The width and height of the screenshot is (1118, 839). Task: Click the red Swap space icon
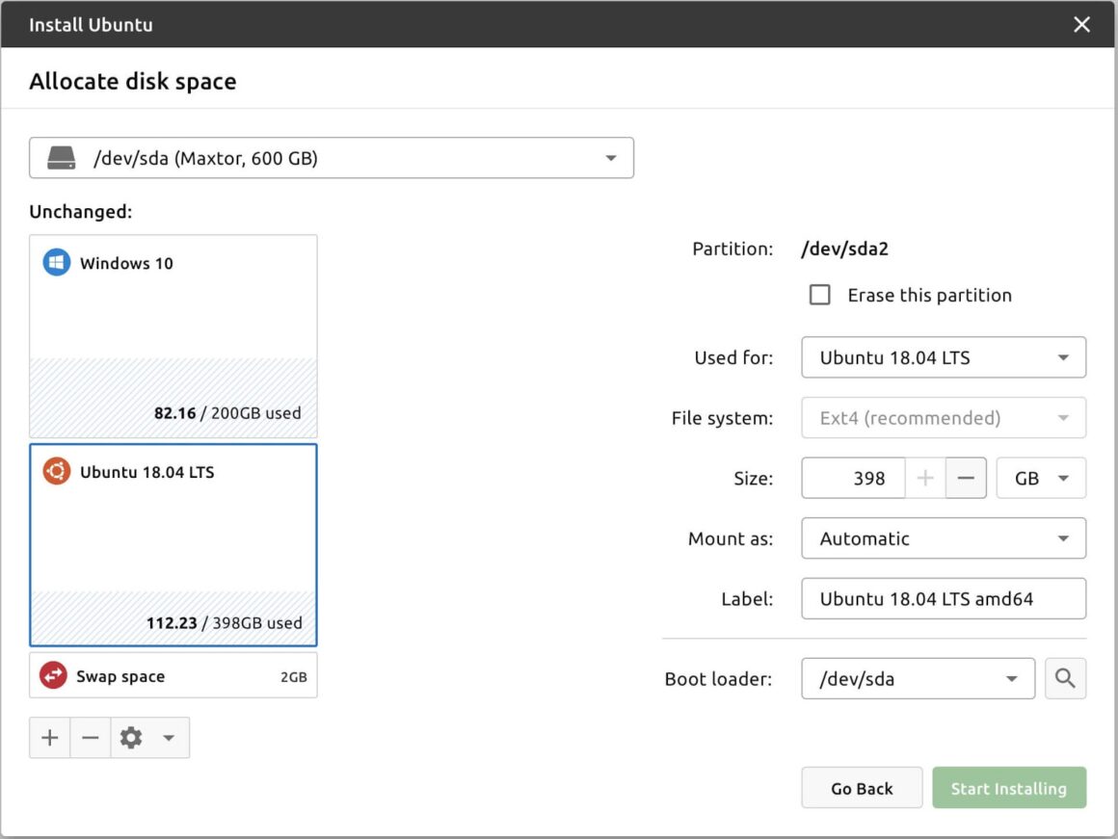[x=53, y=675]
